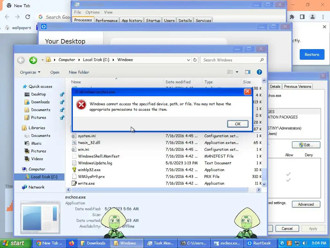Switch to Startup tab in Task Manager
Screen dimensions: 330x248
point(153,20)
